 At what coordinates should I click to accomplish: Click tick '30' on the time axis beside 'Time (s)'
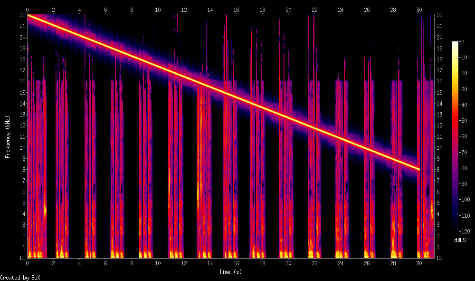click(x=419, y=263)
